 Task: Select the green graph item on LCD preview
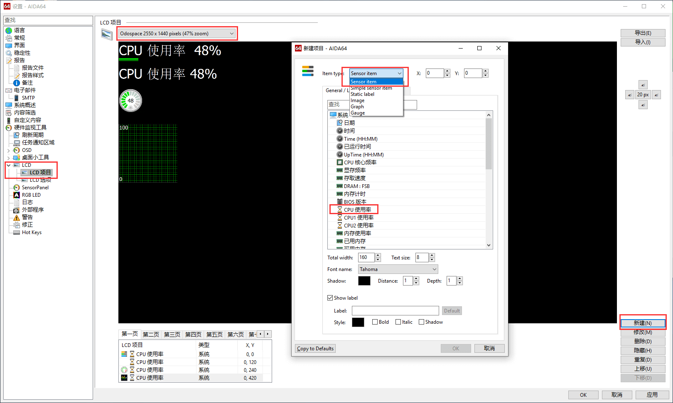(148, 153)
